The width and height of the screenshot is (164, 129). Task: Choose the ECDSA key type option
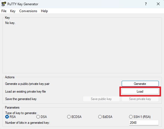coord(74,117)
